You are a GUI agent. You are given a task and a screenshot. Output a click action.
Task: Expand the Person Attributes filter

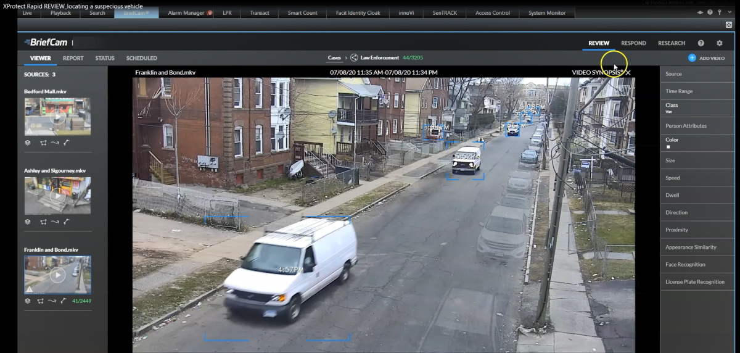tap(697, 126)
